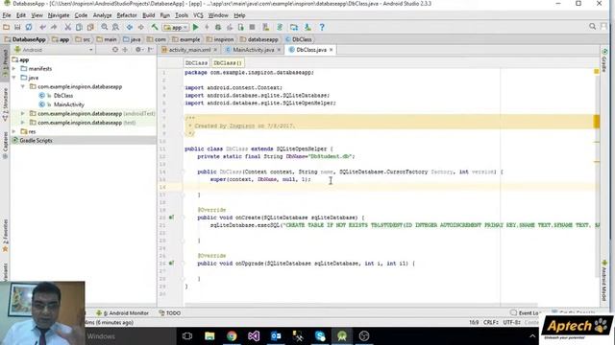This screenshot has width=615, height=345.
Task: Click the onUpgrade override gutter icon
Action: 171,264
